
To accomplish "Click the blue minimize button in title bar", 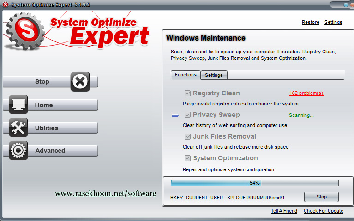I will (346, 5).
